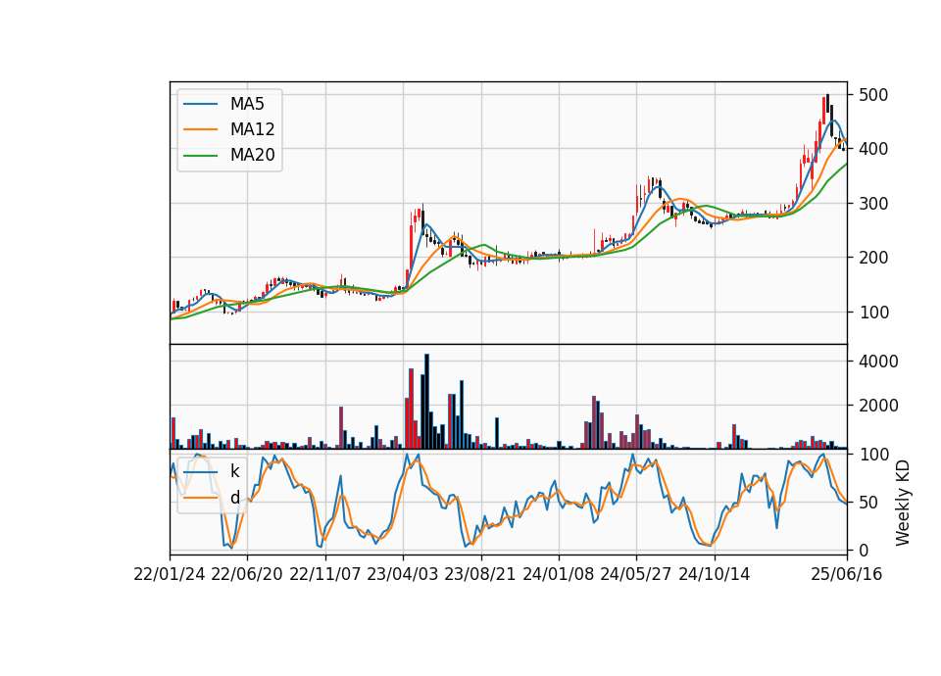
Task: Click the MA12 legend label
Action: click(252, 129)
